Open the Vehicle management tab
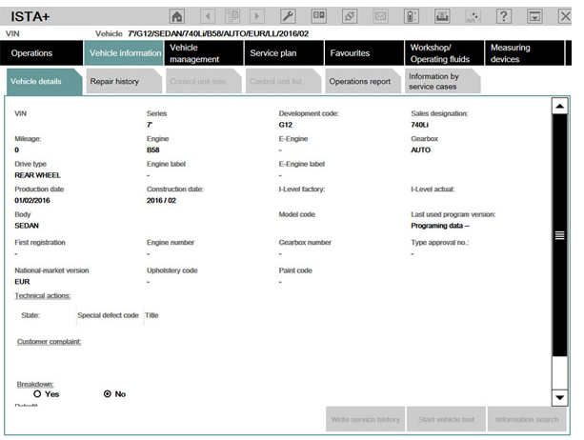The width and height of the screenshot is (584, 440). tap(204, 53)
